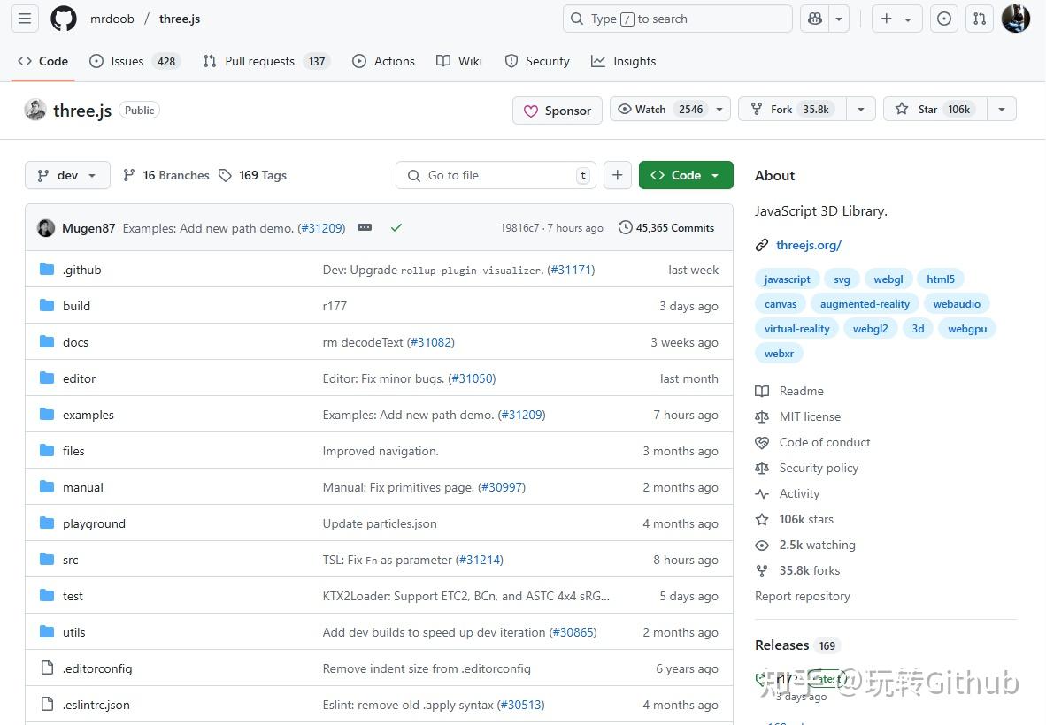This screenshot has width=1046, height=725.
Task: Open the Readme link
Action: [790, 391]
